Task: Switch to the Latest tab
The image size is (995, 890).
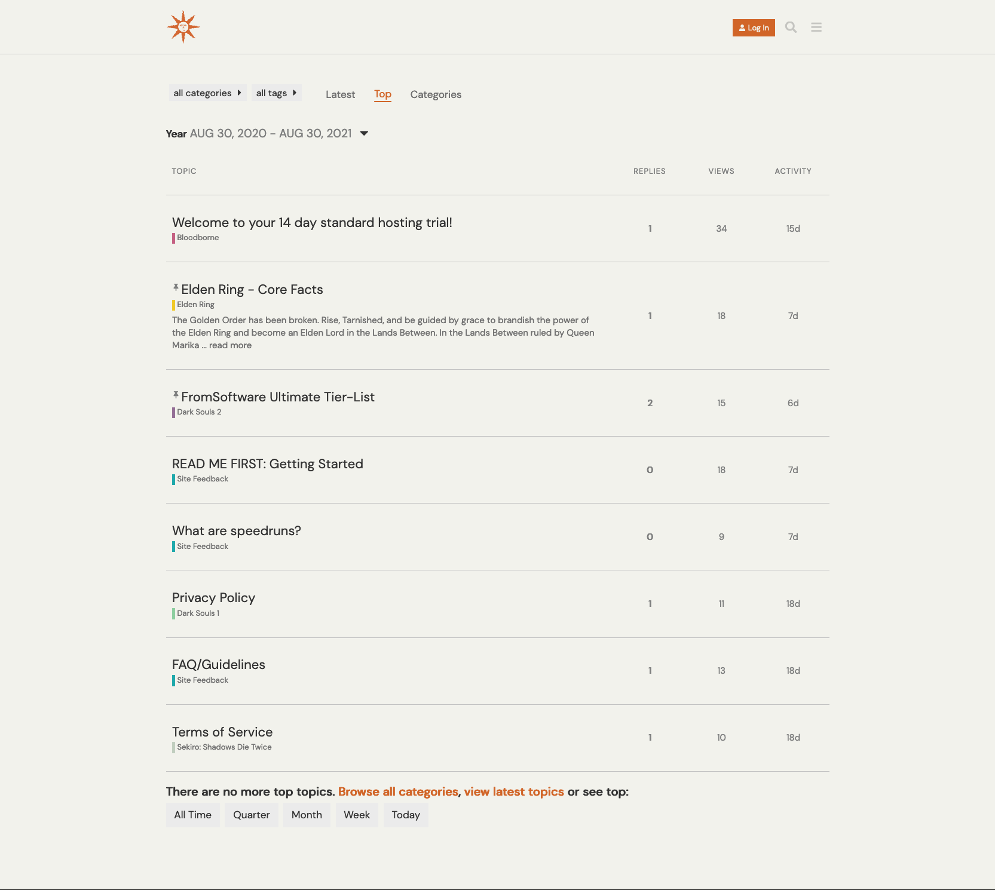Action: pos(340,94)
